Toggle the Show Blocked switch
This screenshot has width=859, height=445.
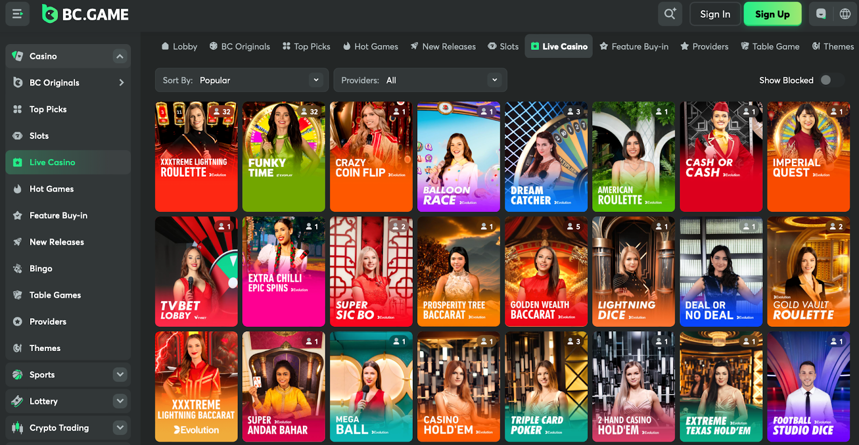click(831, 80)
